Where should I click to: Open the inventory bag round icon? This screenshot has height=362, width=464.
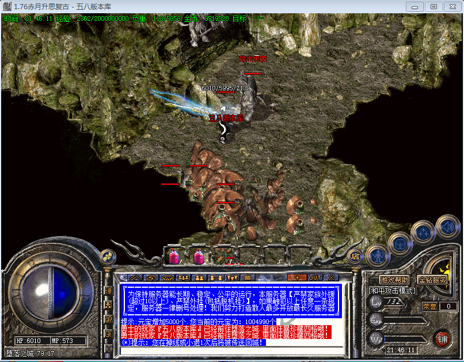[400, 244]
